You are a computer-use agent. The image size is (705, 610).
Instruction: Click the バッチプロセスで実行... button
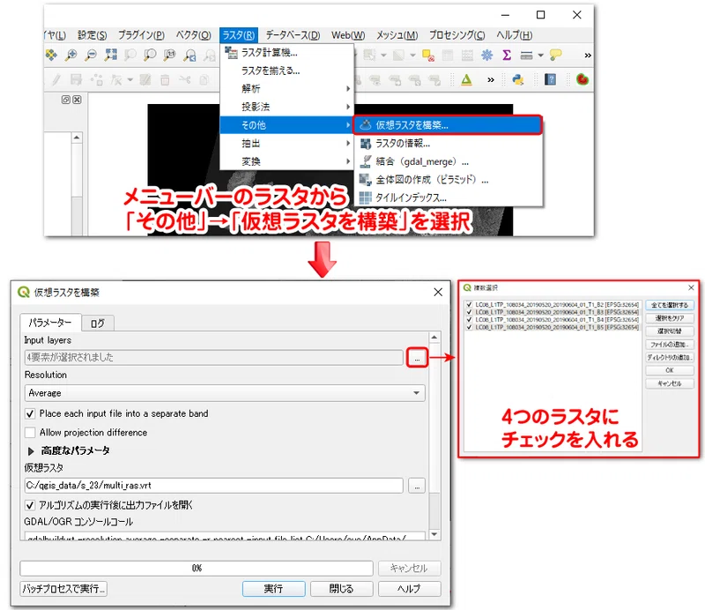pos(63,589)
